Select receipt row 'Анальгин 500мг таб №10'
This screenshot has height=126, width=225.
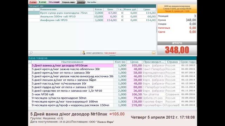[x=92, y=16]
